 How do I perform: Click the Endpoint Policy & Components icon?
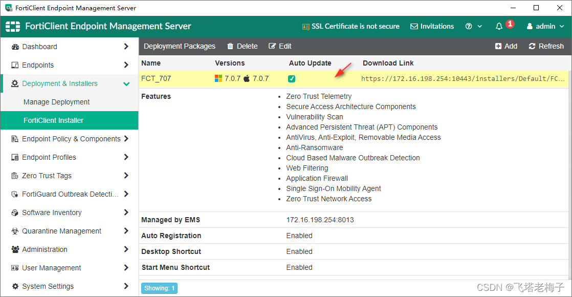click(15, 139)
